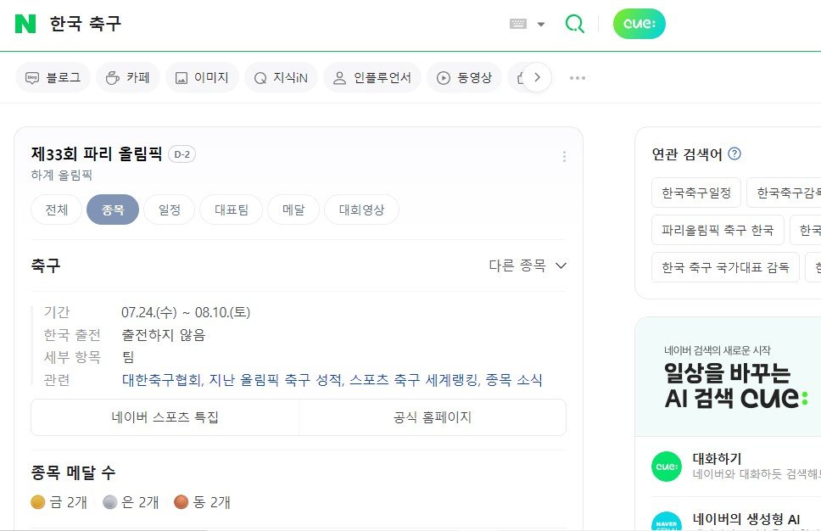This screenshot has height=531, width=821.
Task: Click the 공식 홈페이지 button
Action: pos(433,417)
